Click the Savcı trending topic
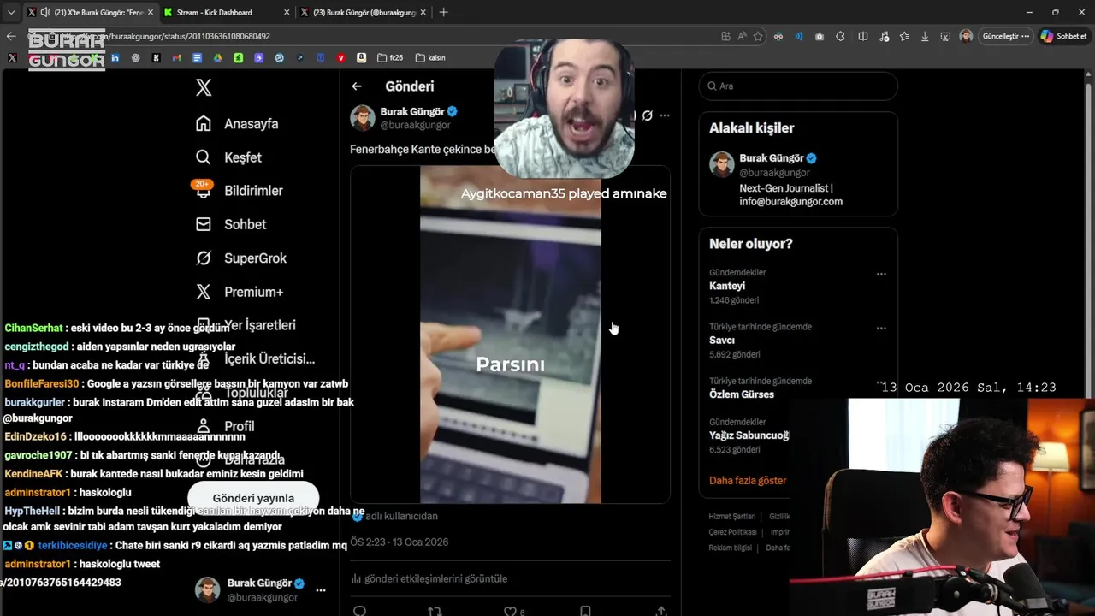Screen dimensions: 1095x616 (x=722, y=341)
